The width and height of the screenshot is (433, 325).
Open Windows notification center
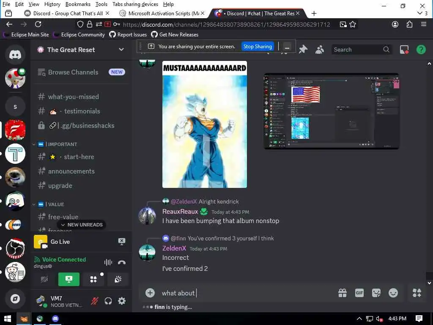tap(419, 319)
